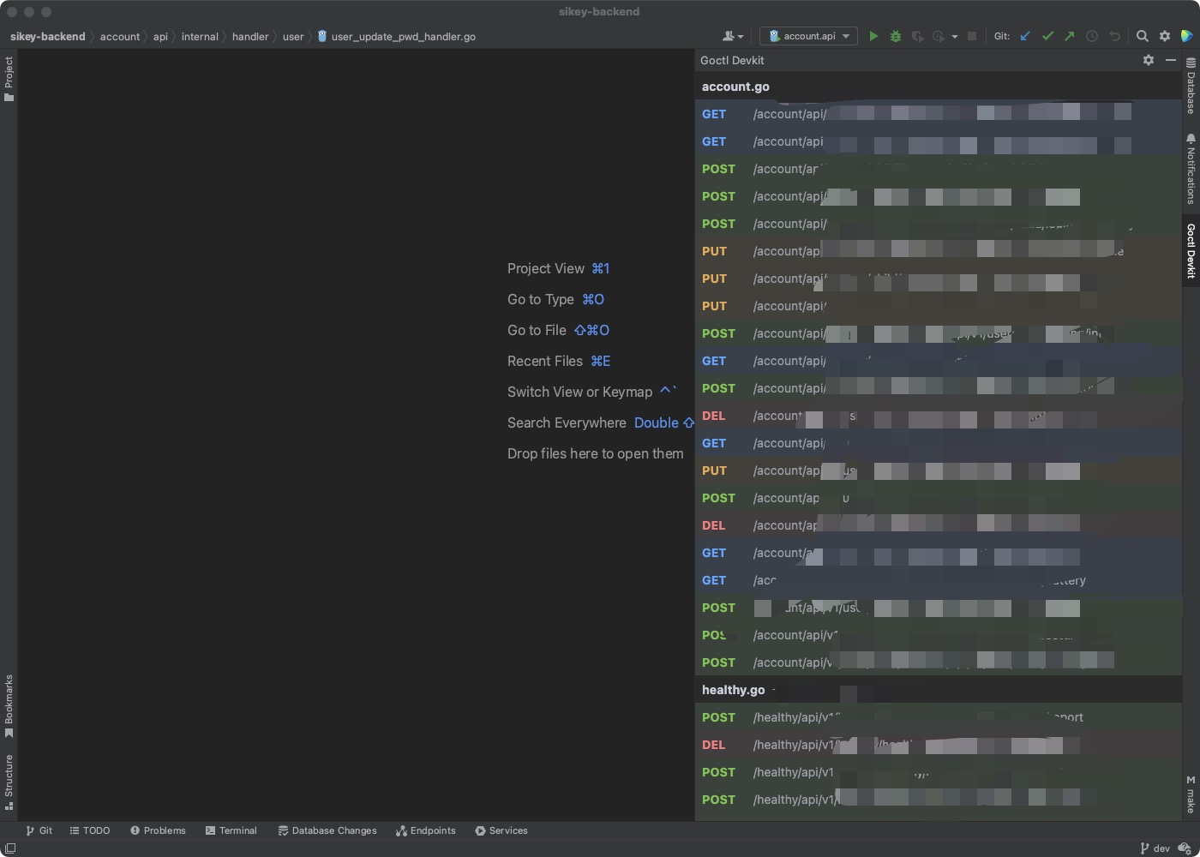Hide the Goctl Devkit panel
Screen dimensions: 1200x857
coord(1171,60)
